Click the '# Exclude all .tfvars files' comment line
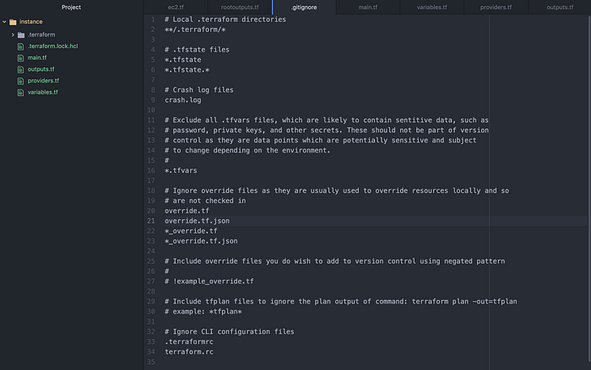Viewport: 591px width, 370px height. tap(327, 120)
